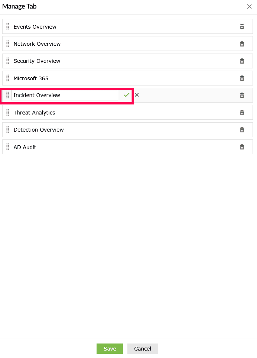Image resolution: width=257 pixels, height=358 pixels.
Task: Click the Incident Overview name input field
Action: pos(64,95)
